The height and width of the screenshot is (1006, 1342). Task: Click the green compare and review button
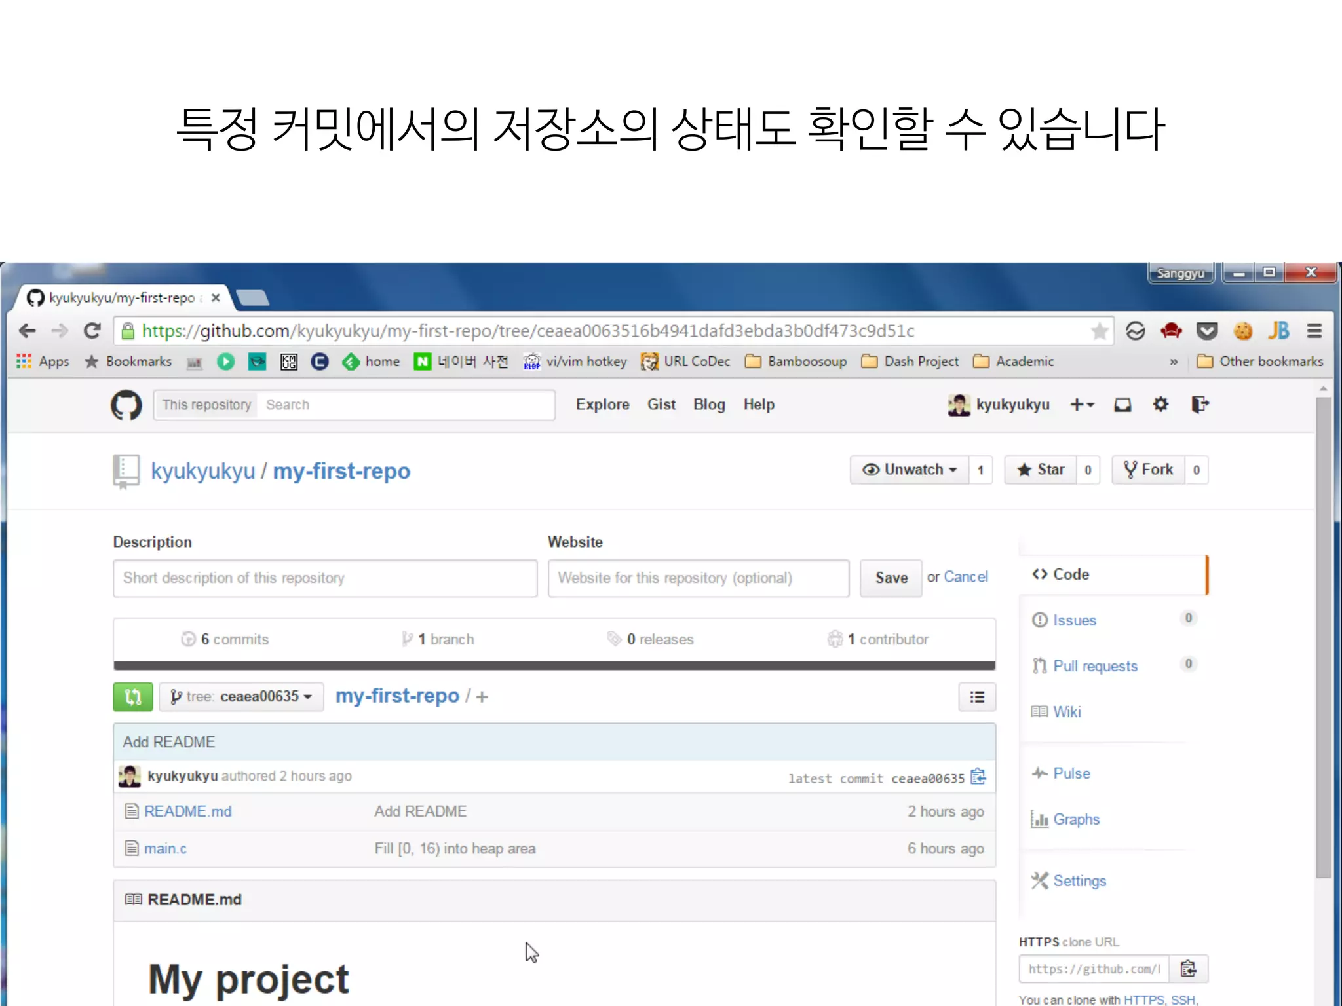click(x=133, y=697)
